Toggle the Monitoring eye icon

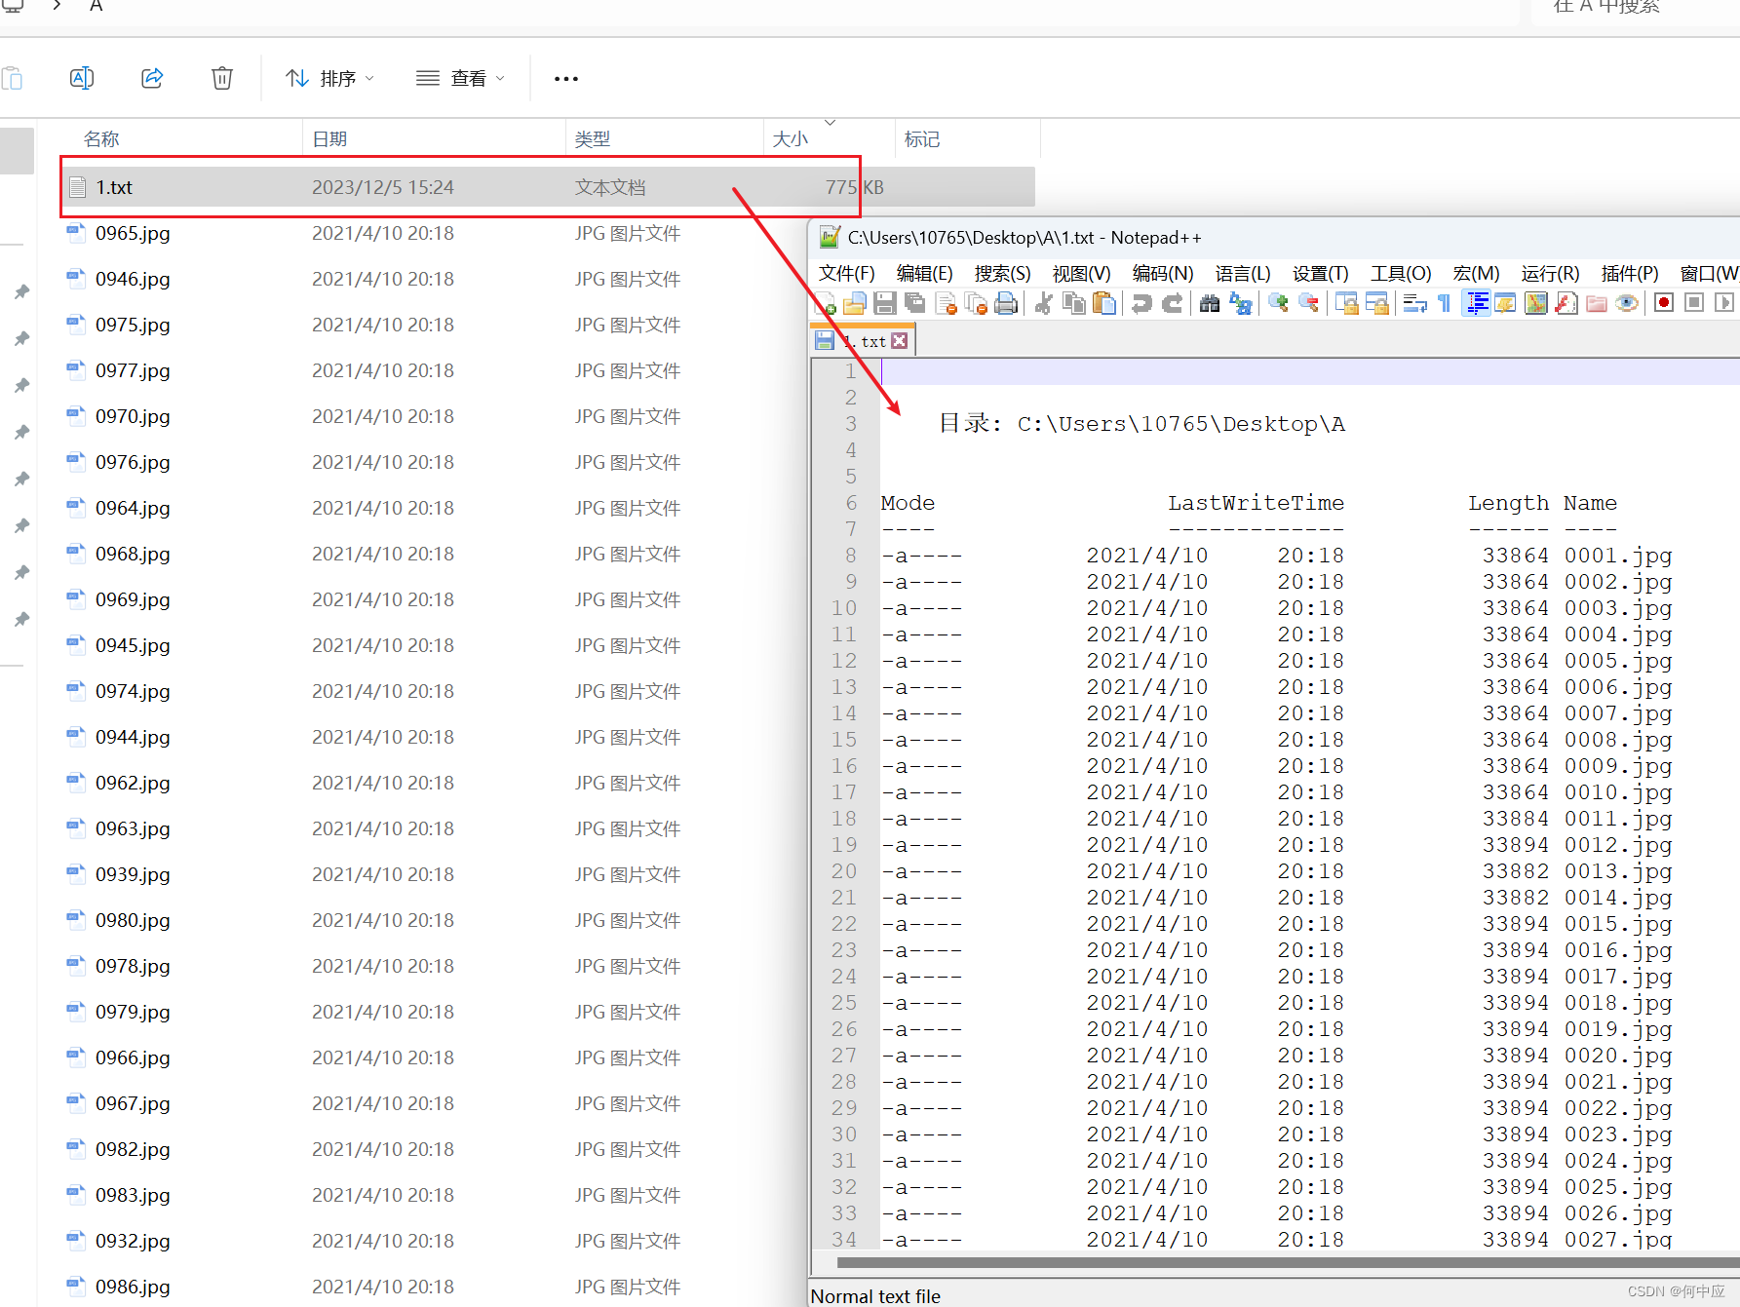(x=1627, y=304)
